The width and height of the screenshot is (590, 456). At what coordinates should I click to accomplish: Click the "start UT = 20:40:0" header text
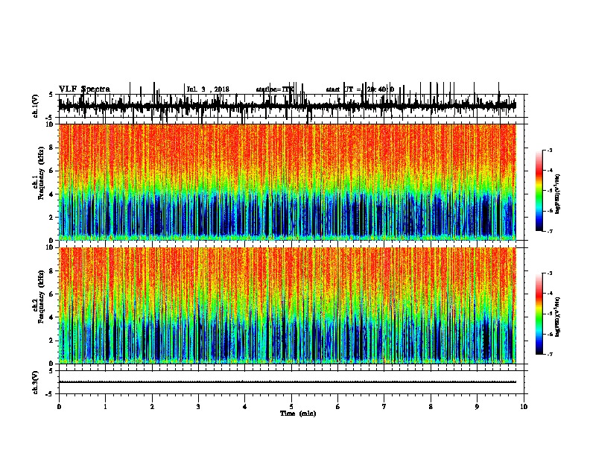[x=360, y=89]
